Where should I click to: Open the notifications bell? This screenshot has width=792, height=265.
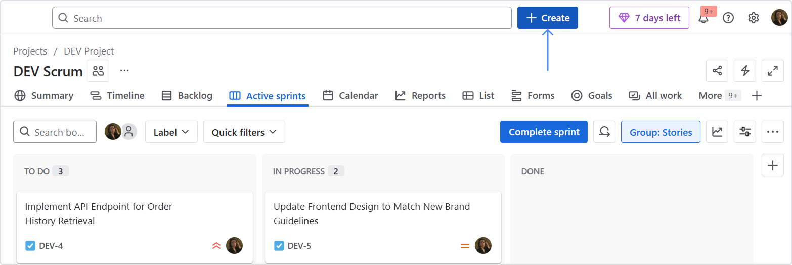(703, 18)
